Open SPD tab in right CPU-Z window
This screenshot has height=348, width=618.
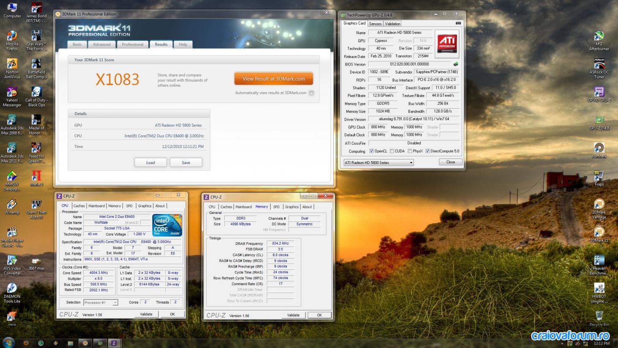point(276,207)
